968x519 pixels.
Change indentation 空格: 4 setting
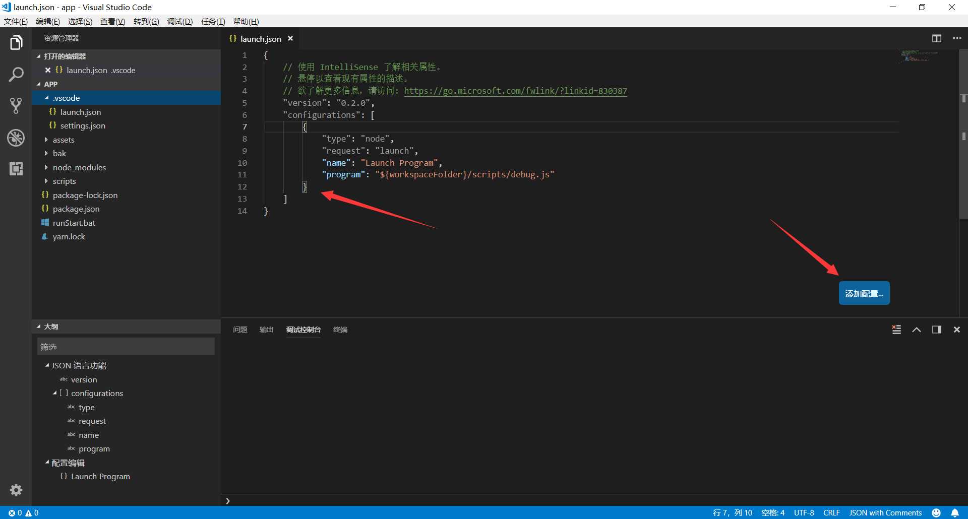(773, 512)
